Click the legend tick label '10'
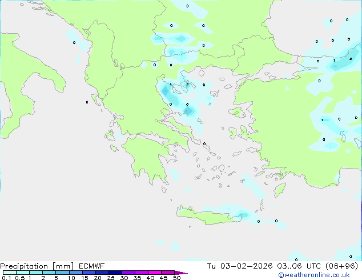The height and width of the screenshot is (280, 362). coord(71,278)
